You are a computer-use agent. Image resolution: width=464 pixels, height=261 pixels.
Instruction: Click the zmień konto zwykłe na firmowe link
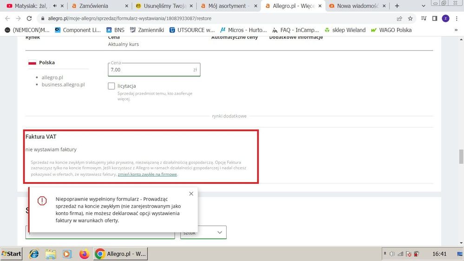pyautogui.click(x=147, y=175)
